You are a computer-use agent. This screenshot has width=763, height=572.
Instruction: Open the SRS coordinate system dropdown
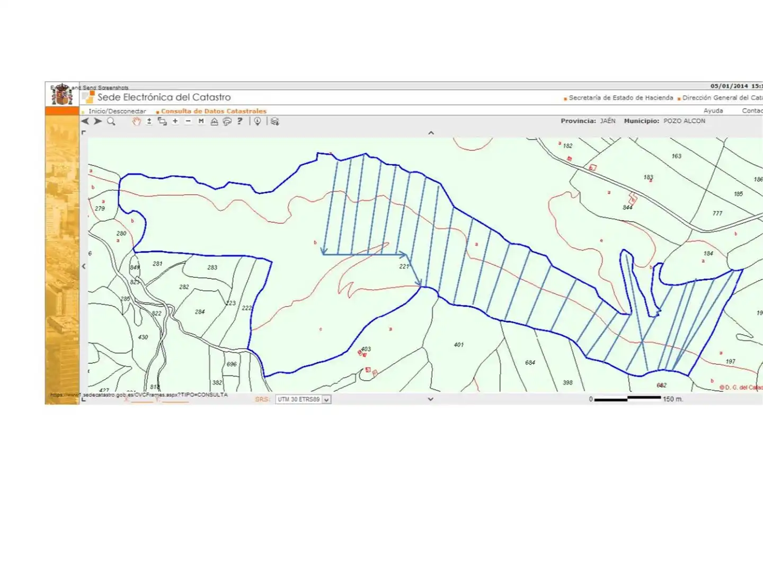[x=303, y=399]
